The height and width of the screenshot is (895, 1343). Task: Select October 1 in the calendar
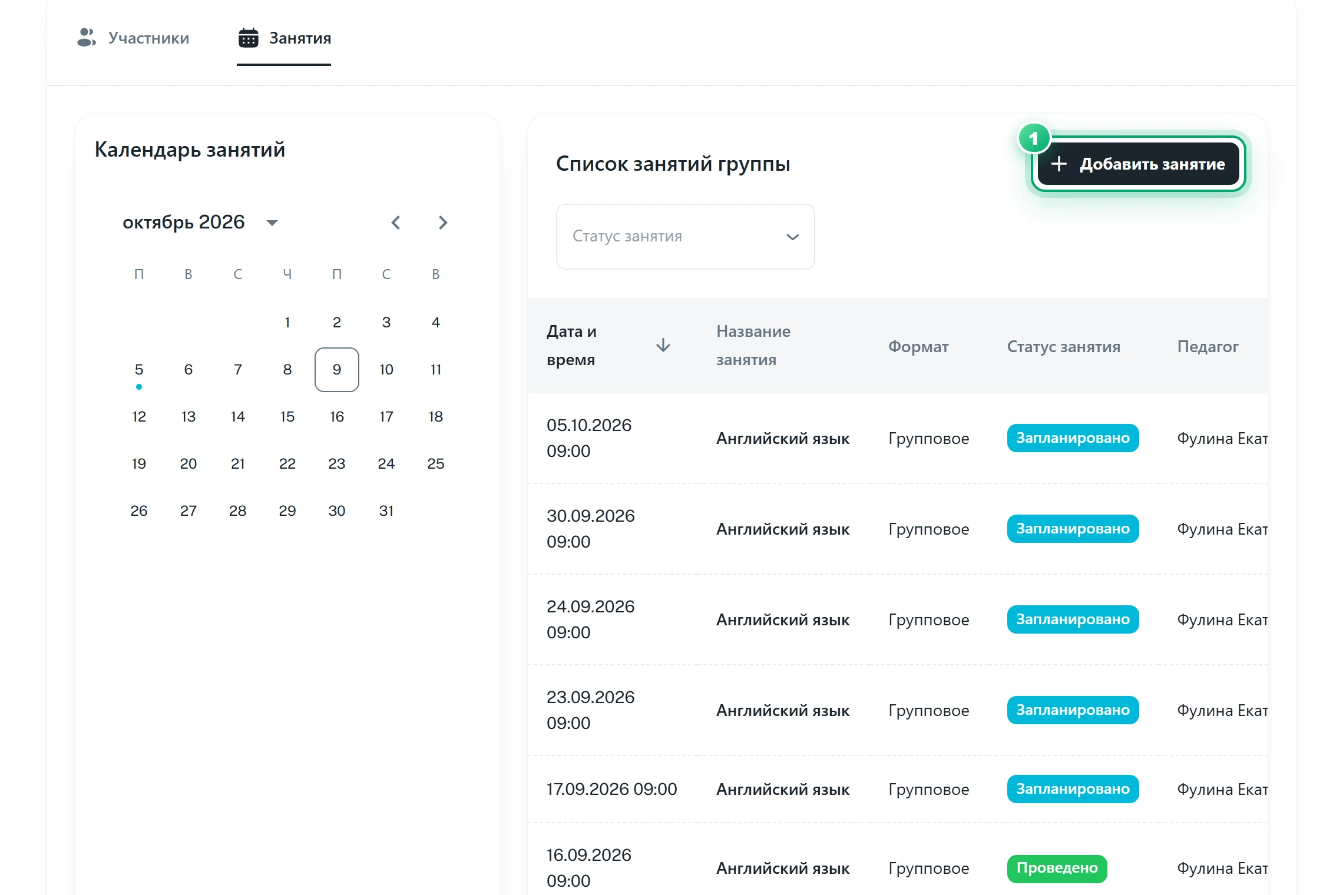[287, 322]
